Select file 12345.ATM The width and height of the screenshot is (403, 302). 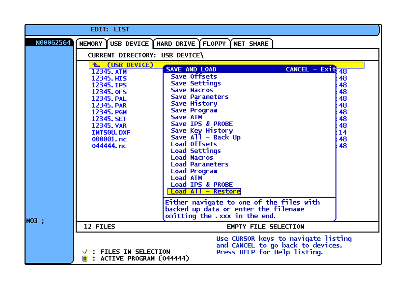click(x=109, y=72)
